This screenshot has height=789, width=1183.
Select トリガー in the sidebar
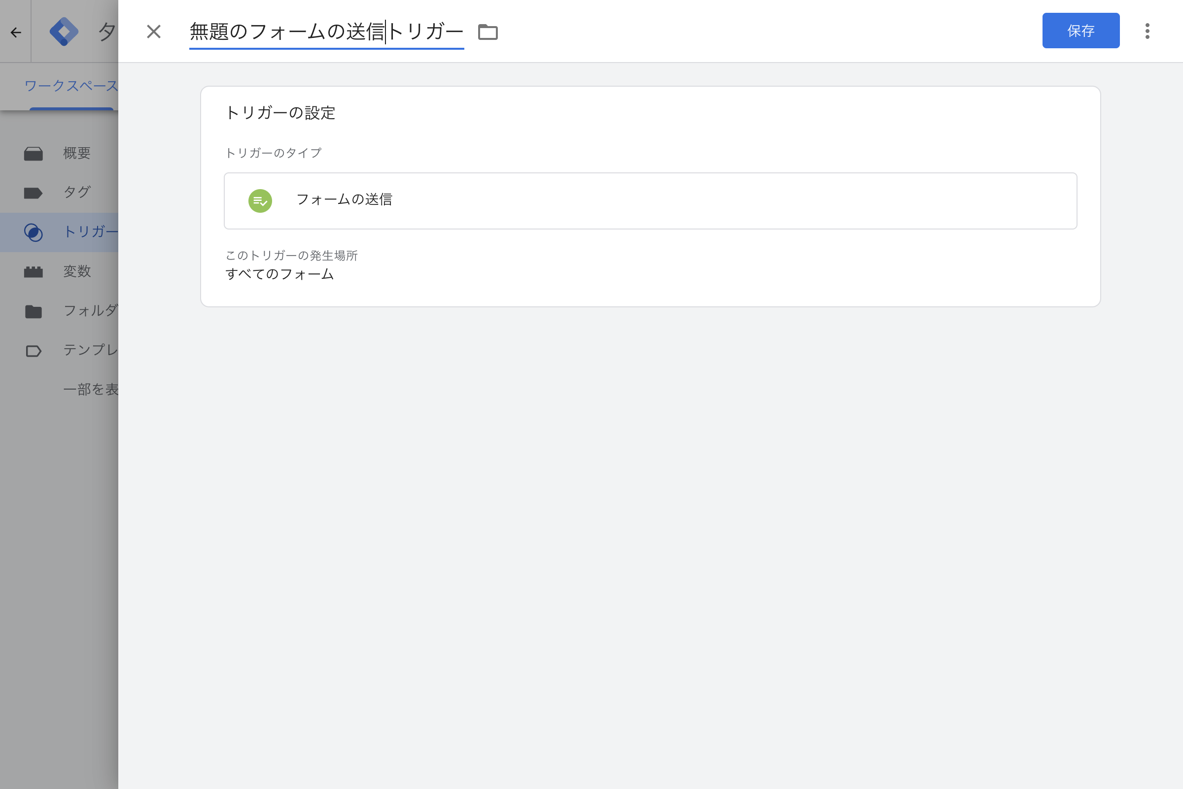click(x=59, y=232)
